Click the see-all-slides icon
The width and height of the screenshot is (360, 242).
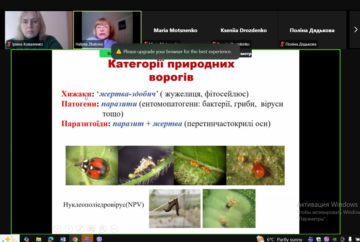coord(91,229)
